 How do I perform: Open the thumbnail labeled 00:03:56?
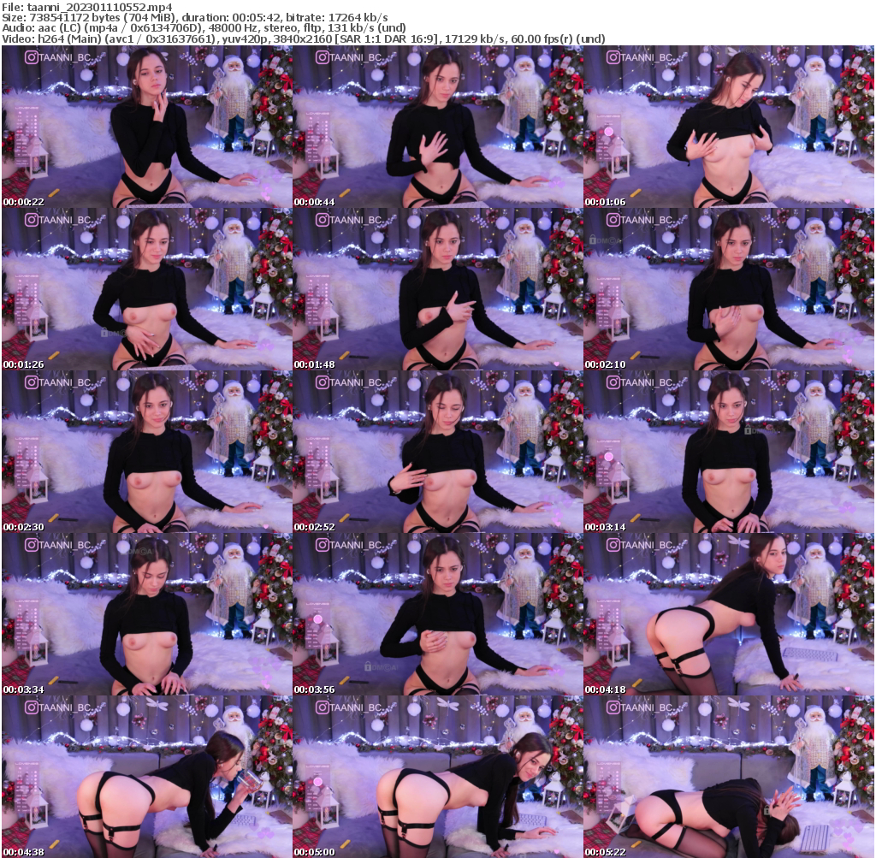pos(438,615)
